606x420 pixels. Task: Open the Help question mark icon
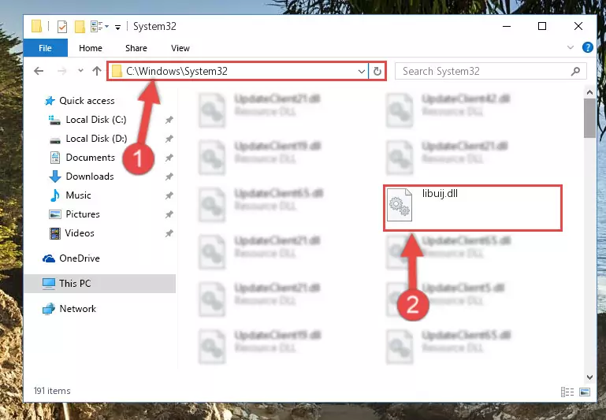[x=587, y=47]
